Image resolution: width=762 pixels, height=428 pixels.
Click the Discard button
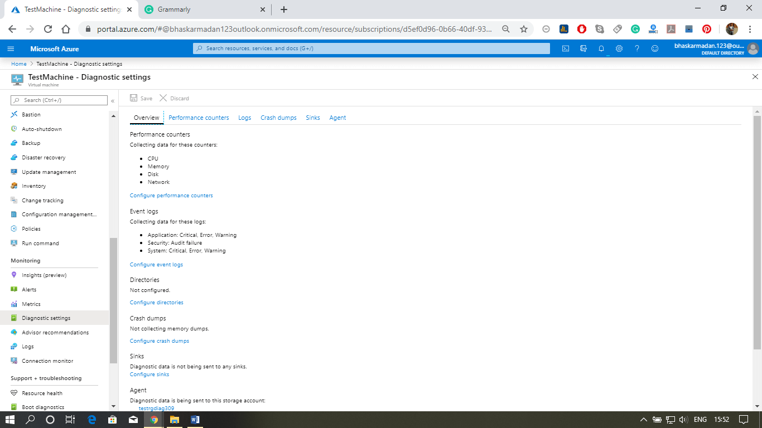click(x=174, y=98)
